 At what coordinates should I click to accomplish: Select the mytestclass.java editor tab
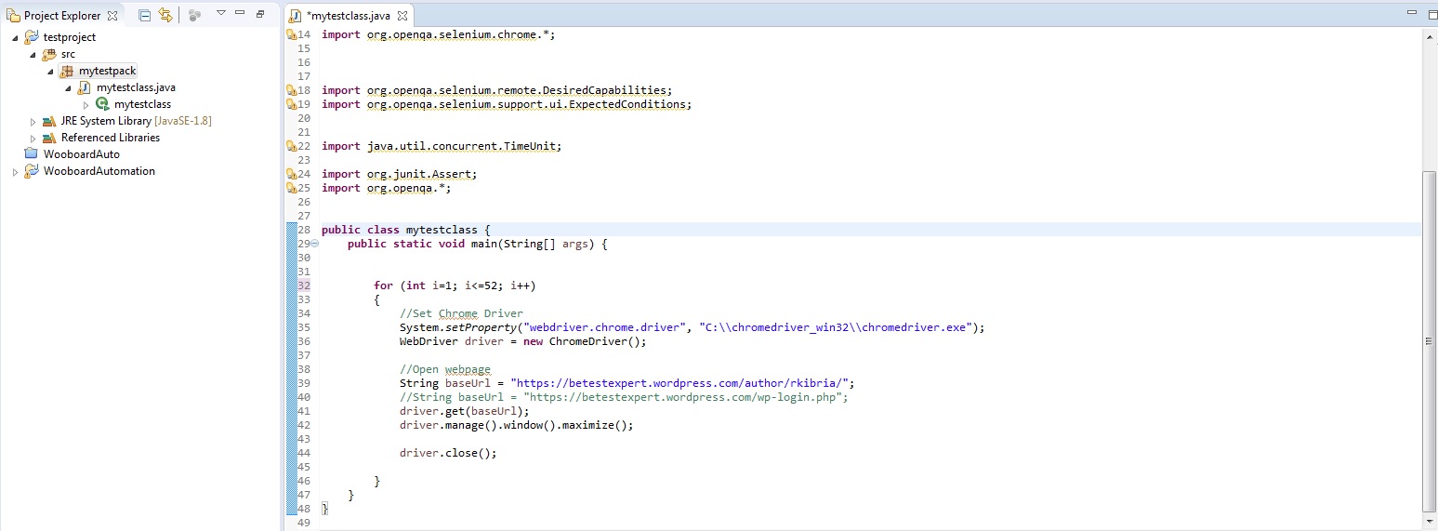click(x=341, y=16)
